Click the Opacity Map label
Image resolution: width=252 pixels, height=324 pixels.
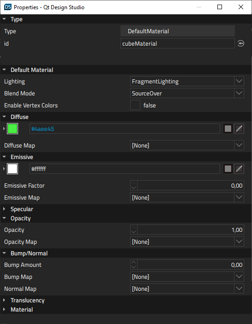[20, 242]
